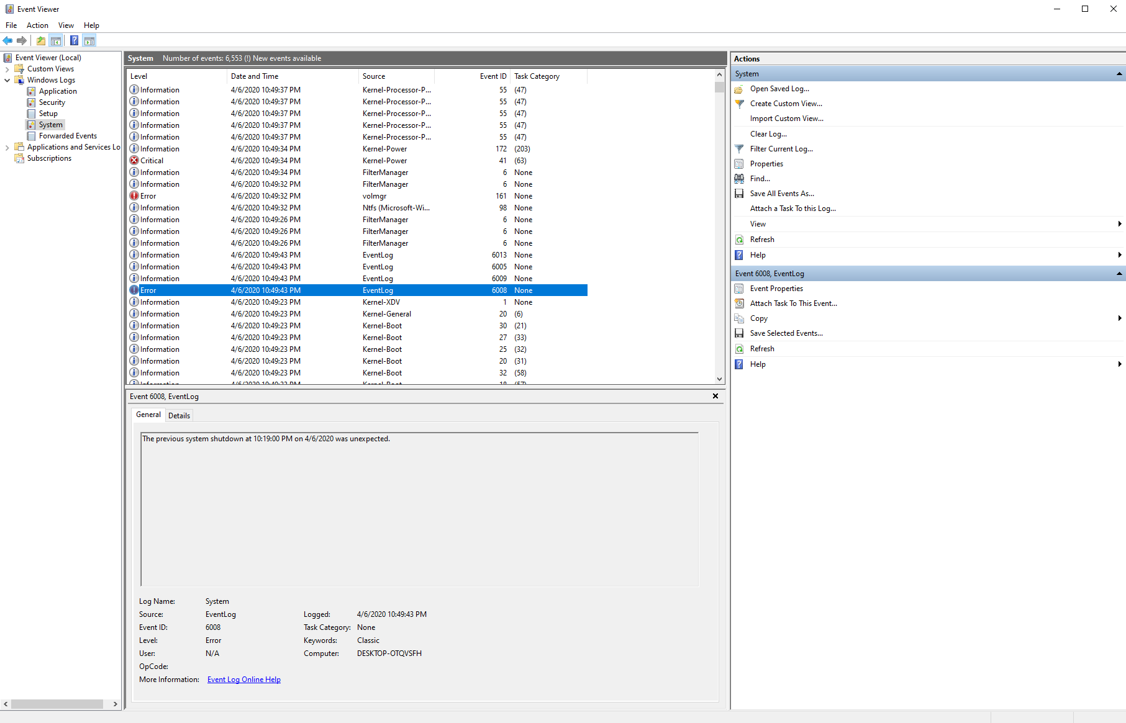Screen dimensions: 1126x723
Task: Open Help submenu arrow under Event 6008 actions
Action: coord(1120,364)
